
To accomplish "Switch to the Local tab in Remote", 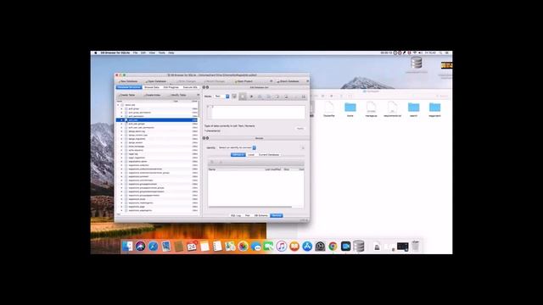I will 251,155.
